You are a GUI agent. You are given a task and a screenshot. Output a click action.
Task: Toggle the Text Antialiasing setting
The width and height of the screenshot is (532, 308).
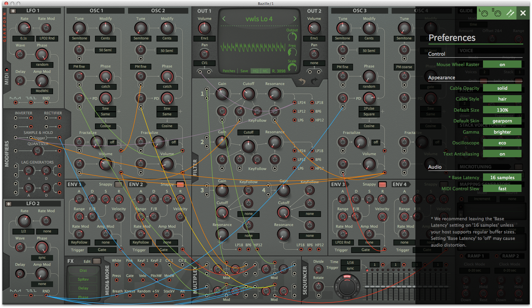point(502,154)
